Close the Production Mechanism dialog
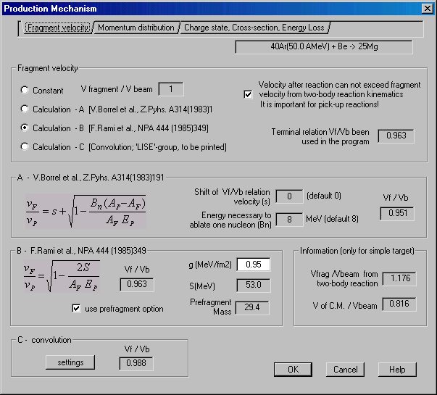This screenshot has height=395, width=437. [x=427, y=8]
